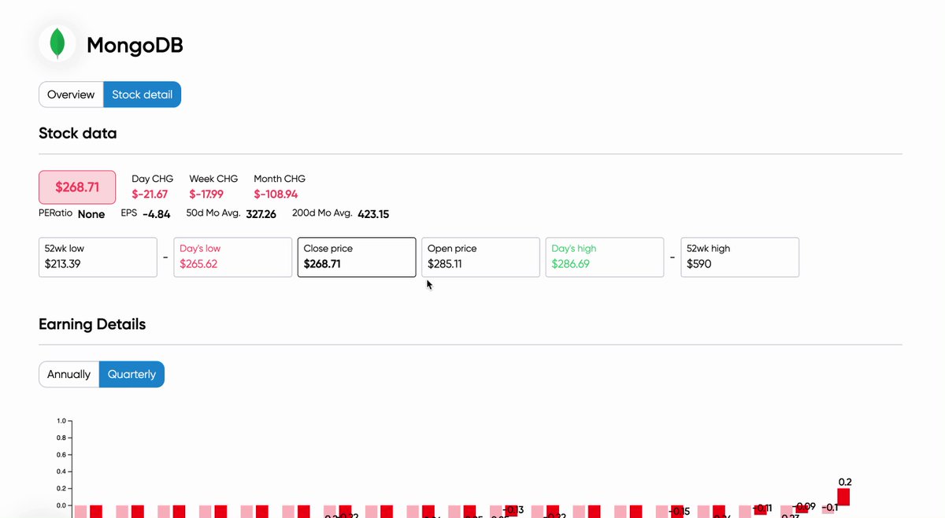Select the Quarterly earnings view
The width and height of the screenshot is (945, 518).
(132, 374)
